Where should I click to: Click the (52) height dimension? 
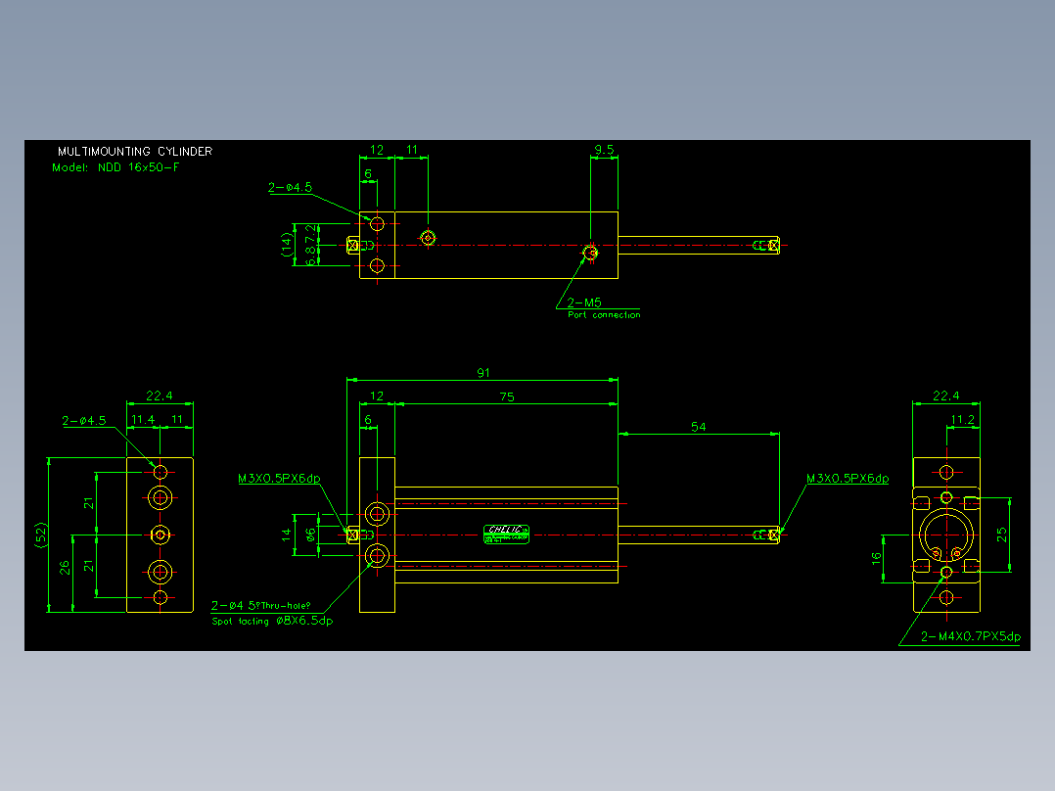point(41,535)
